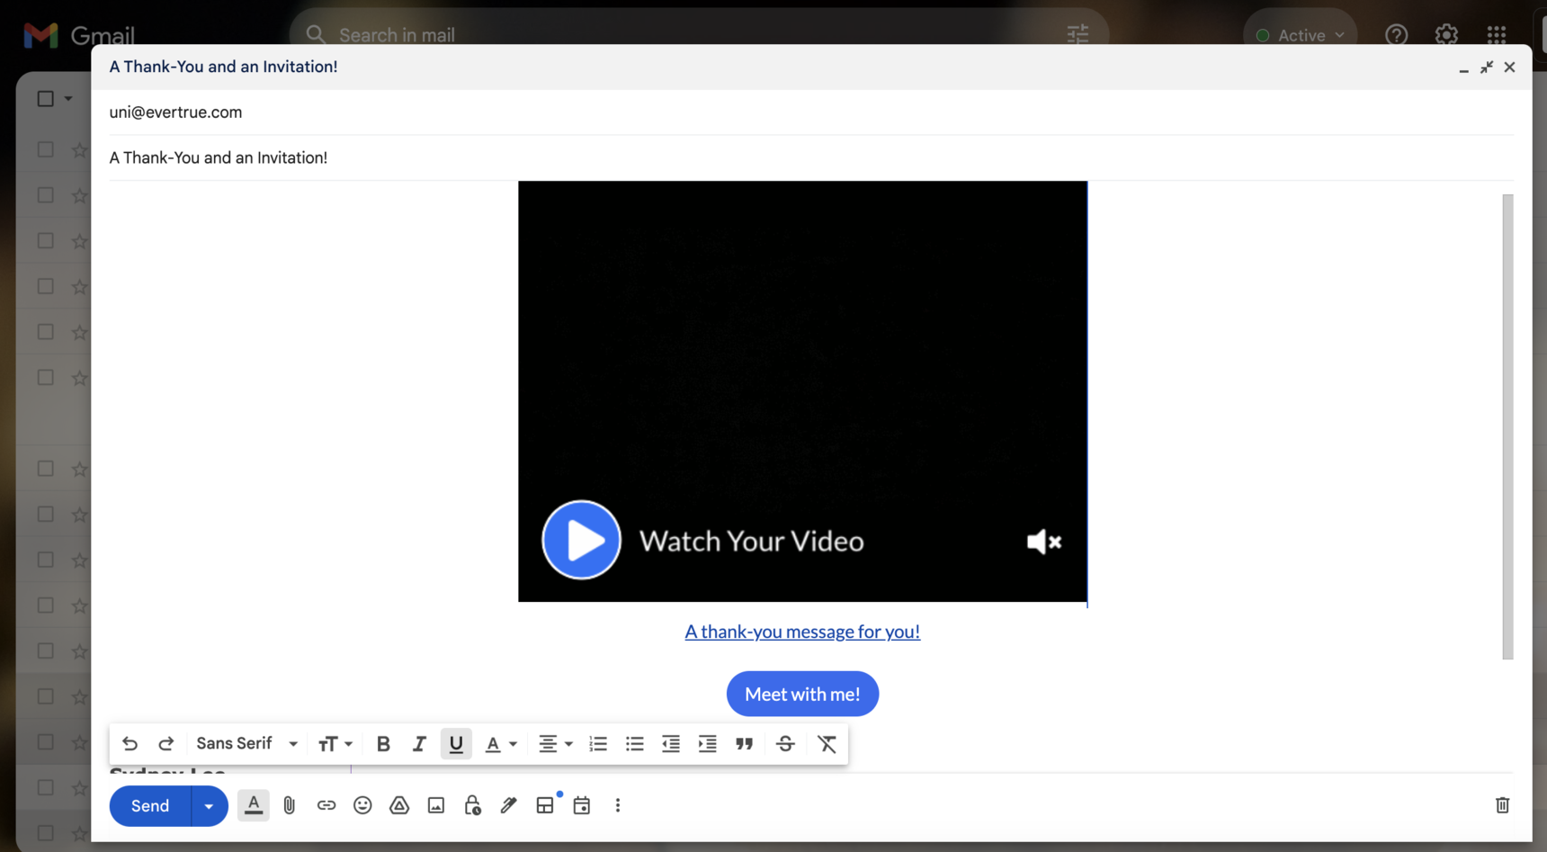Viewport: 1547px width, 852px height.
Task: Check the select-all checkbox in the inbox
Action: tap(46, 99)
